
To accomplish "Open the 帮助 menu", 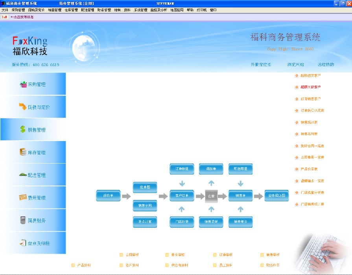I will [190, 10].
